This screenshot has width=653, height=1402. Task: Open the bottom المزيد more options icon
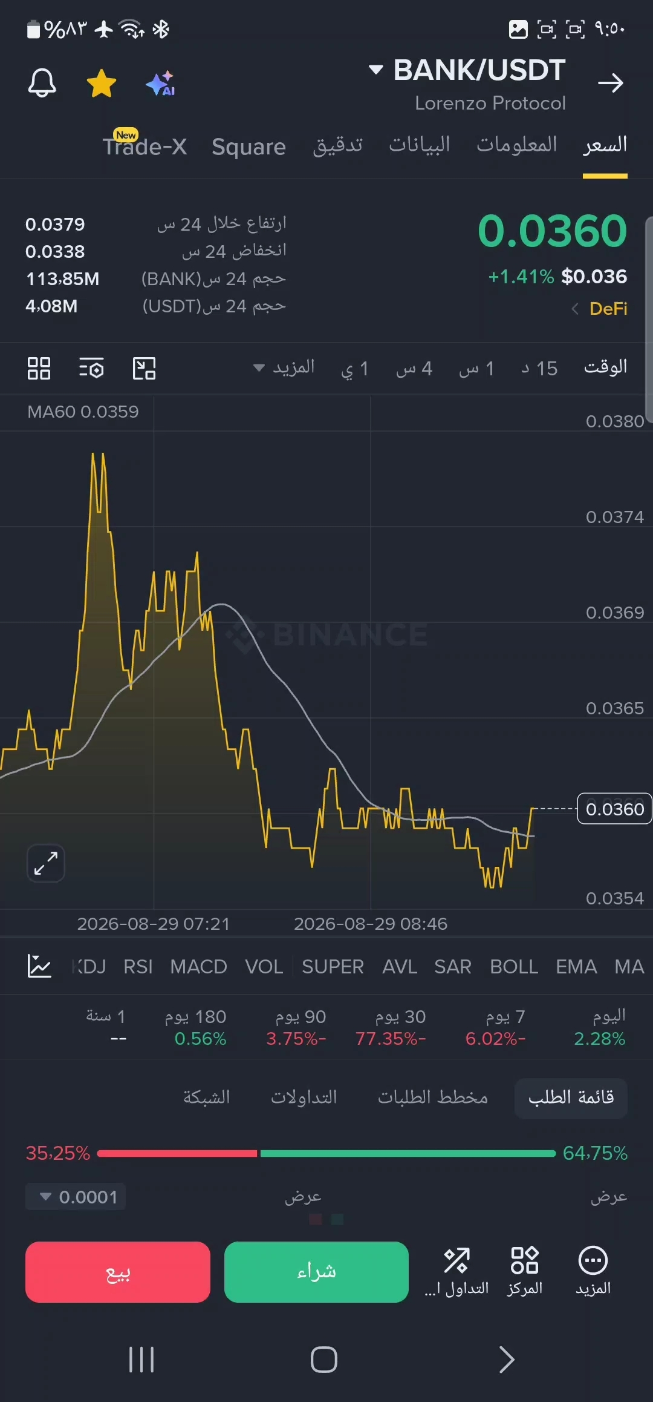(593, 1271)
